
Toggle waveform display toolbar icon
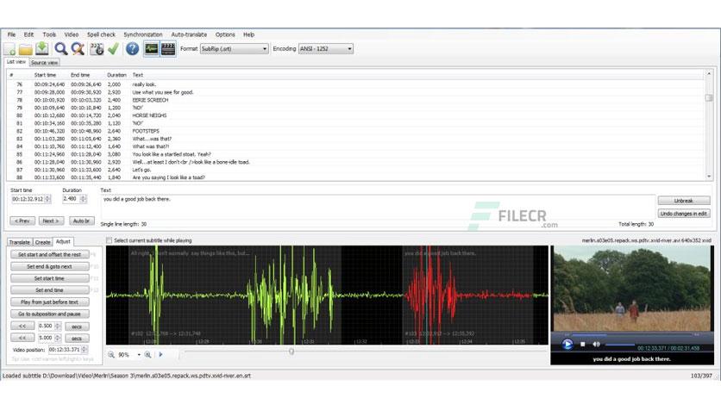[151, 49]
